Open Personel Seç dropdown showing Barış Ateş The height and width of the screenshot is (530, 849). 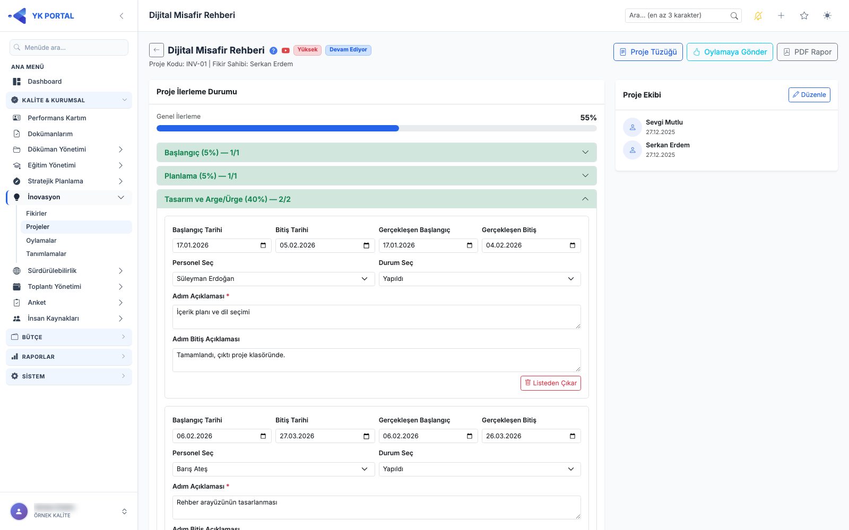click(273, 469)
